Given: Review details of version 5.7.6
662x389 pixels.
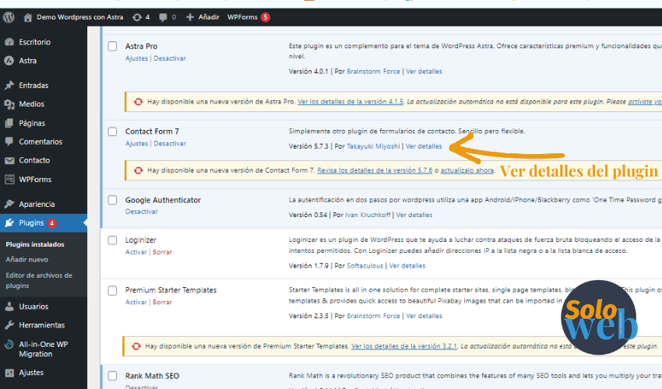Looking at the screenshot, I should (x=375, y=170).
